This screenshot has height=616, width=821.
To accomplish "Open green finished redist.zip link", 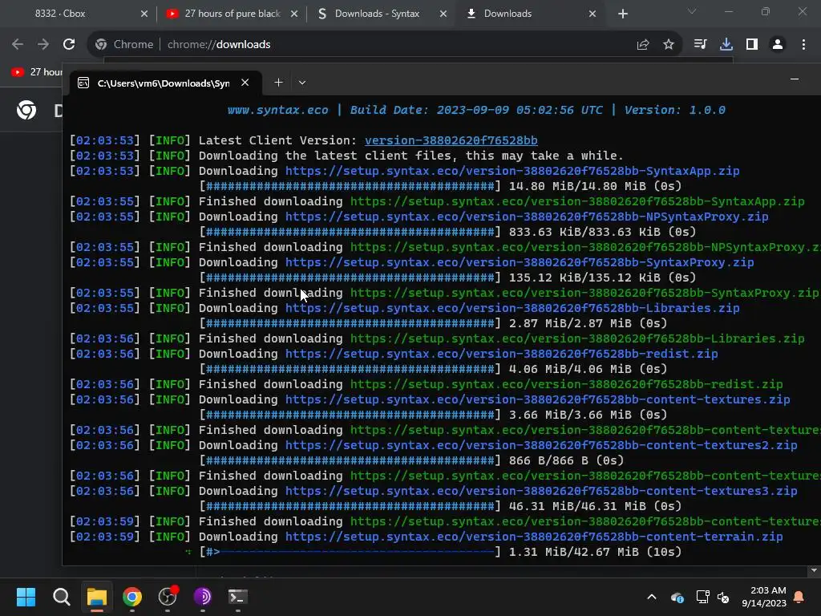I will pos(567,384).
